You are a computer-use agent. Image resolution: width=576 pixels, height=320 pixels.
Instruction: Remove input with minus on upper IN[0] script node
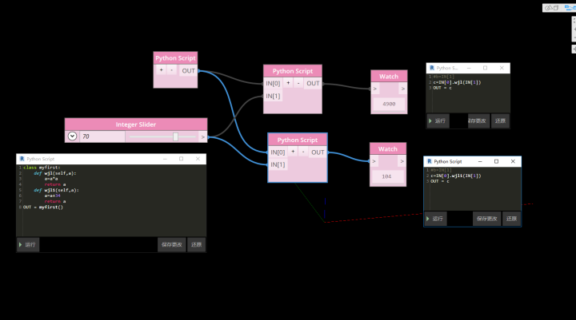click(298, 83)
